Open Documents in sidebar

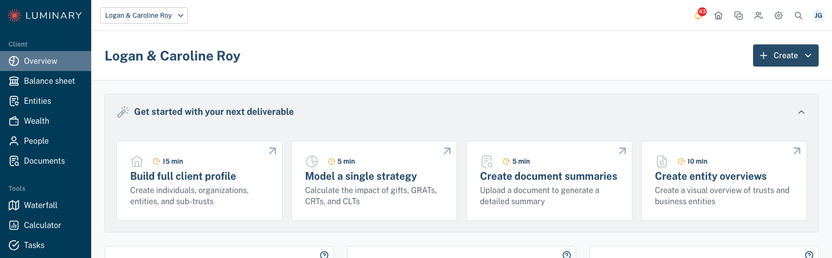coord(46,161)
